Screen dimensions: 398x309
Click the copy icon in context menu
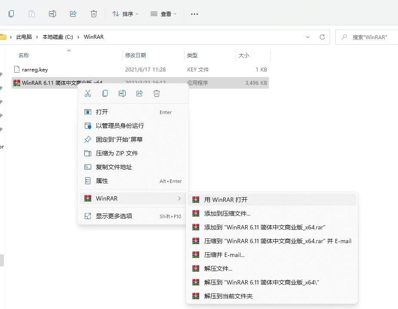click(x=105, y=93)
